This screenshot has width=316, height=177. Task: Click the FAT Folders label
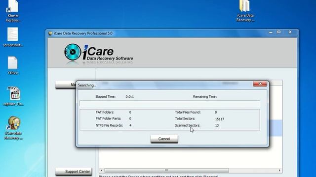[105, 112]
